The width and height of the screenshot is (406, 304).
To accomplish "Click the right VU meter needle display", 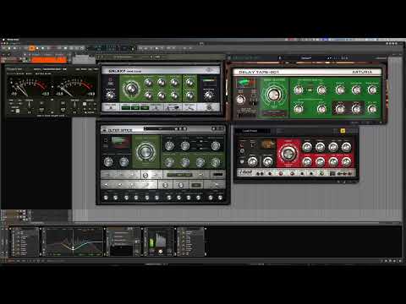I will click(74, 88).
